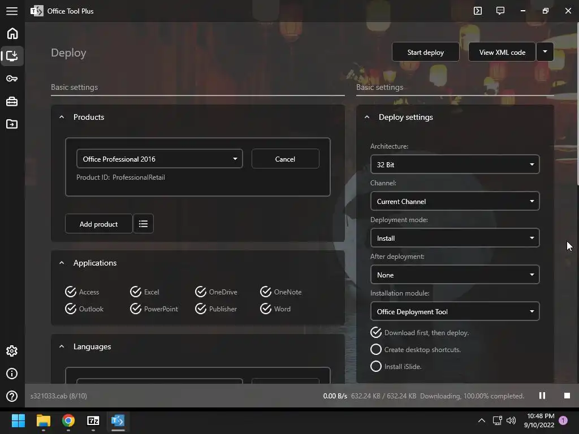The height and width of the screenshot is (434, 579).
Task: Open the hamburger navigation menu
Action: pos(12,11)
